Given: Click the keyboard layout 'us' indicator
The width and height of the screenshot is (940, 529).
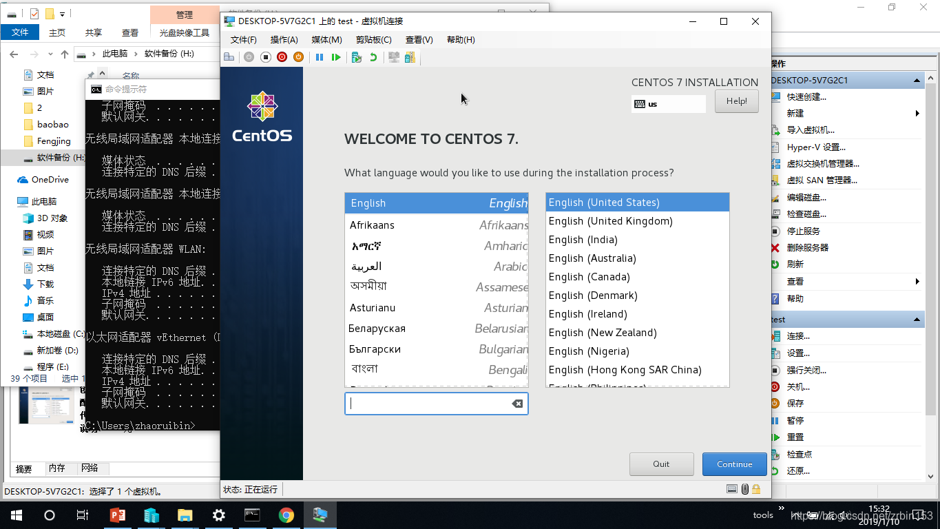Looking at the screenshot, I should pyautogui.click(x=669, y=104).
